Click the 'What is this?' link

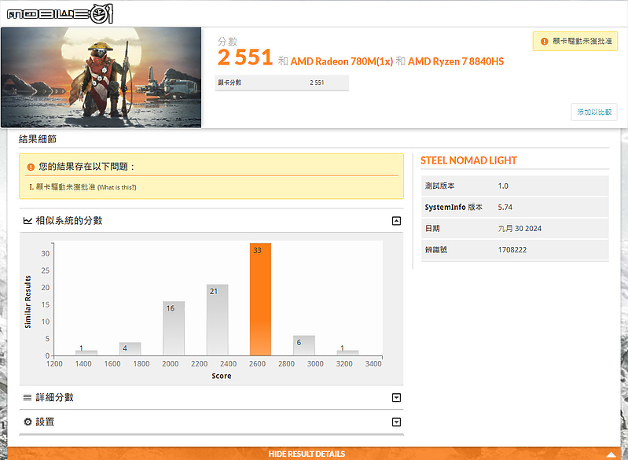point(117,187)
